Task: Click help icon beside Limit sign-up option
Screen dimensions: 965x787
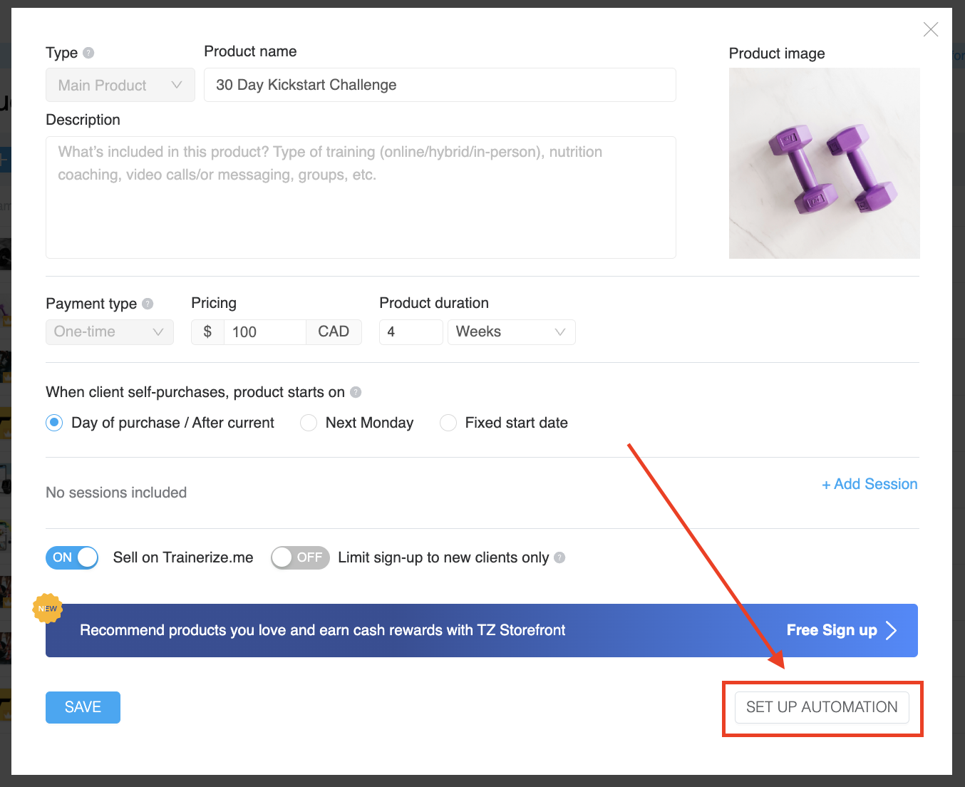Action: [559, 557]
